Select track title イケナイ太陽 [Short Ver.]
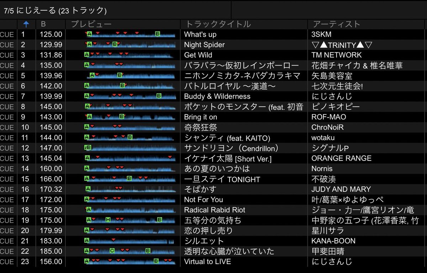Viewport: 427px width, 273px height. [x=228, y=158]
